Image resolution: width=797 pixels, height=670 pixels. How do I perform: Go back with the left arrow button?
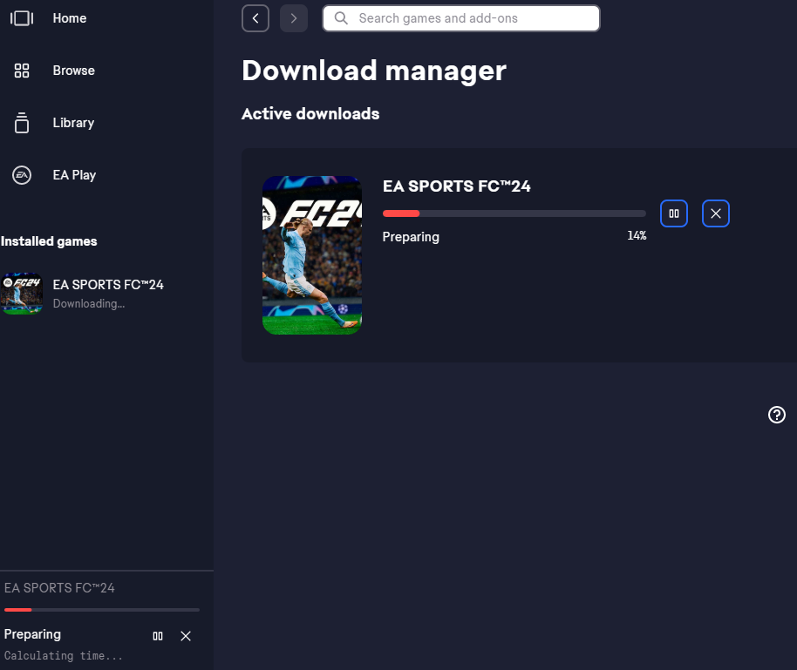point(255,18)
